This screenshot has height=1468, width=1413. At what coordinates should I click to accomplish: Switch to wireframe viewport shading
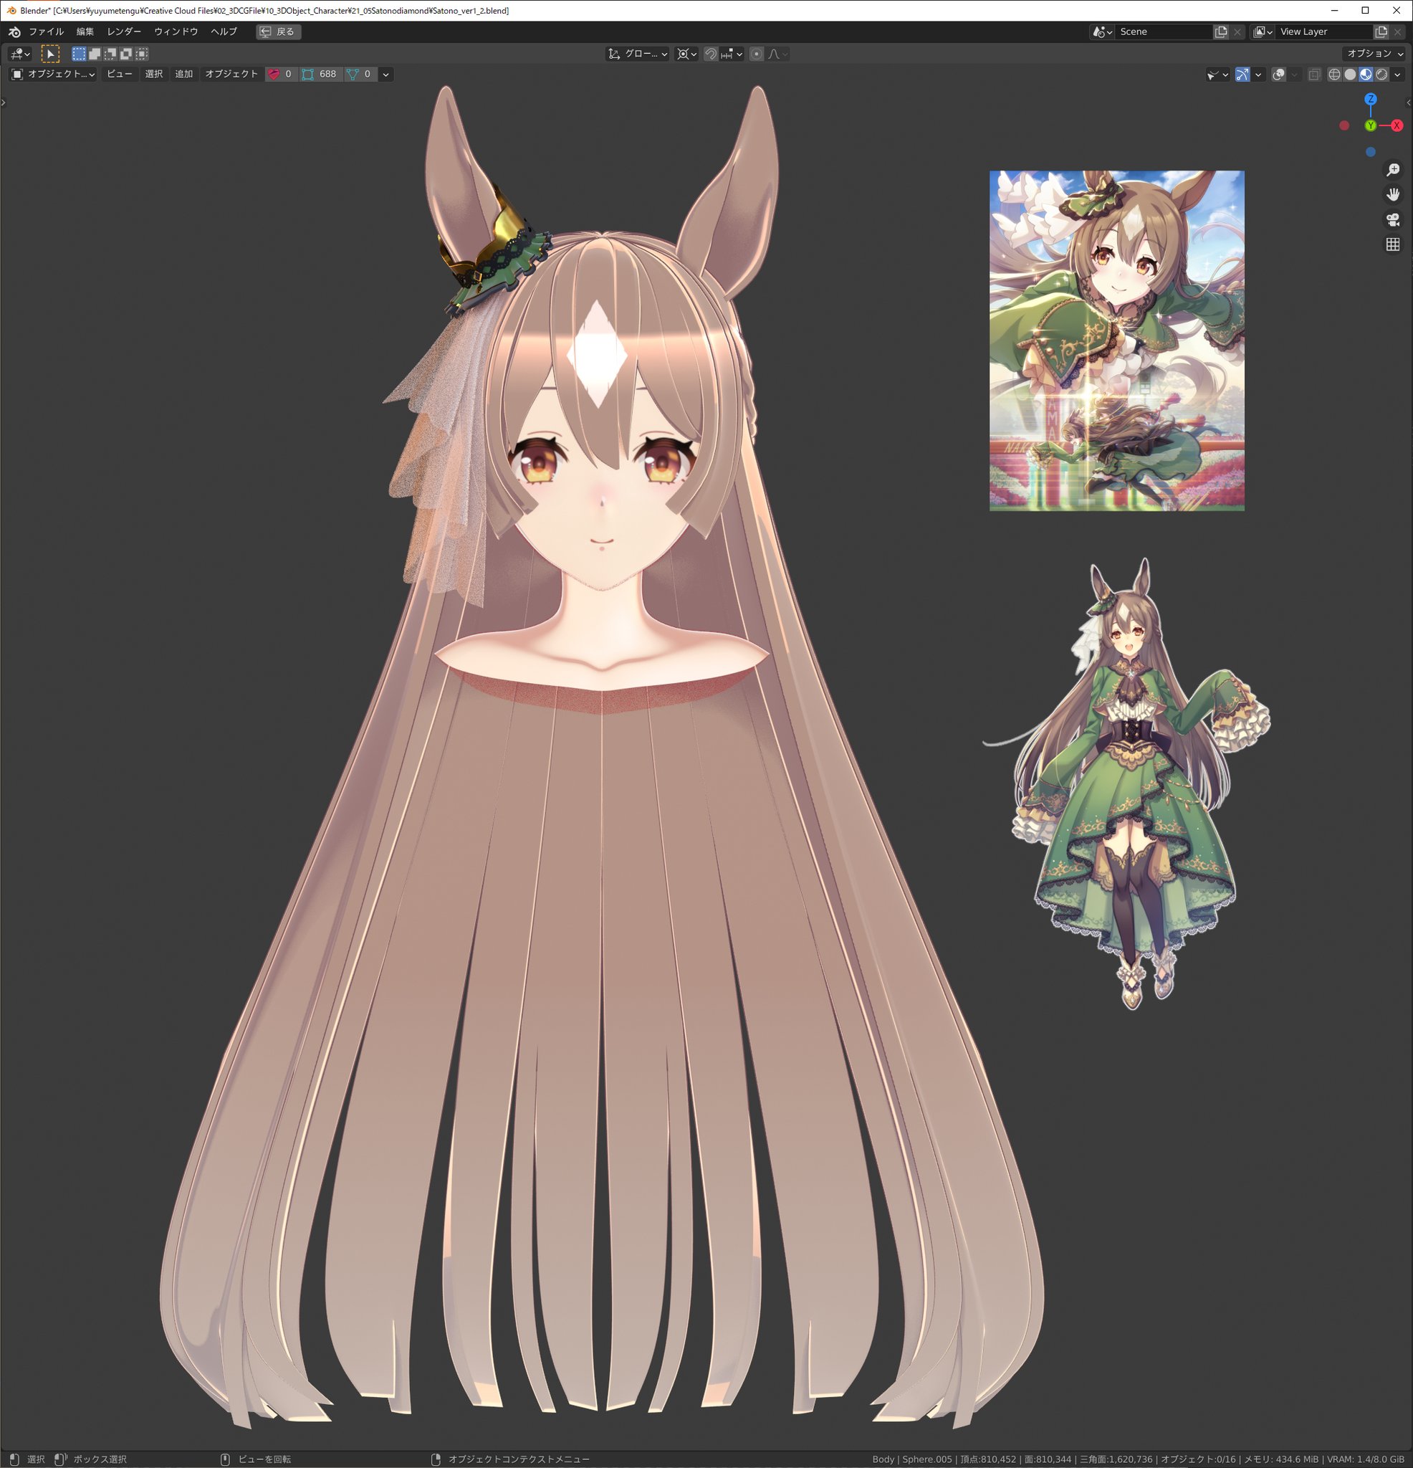1334,74
